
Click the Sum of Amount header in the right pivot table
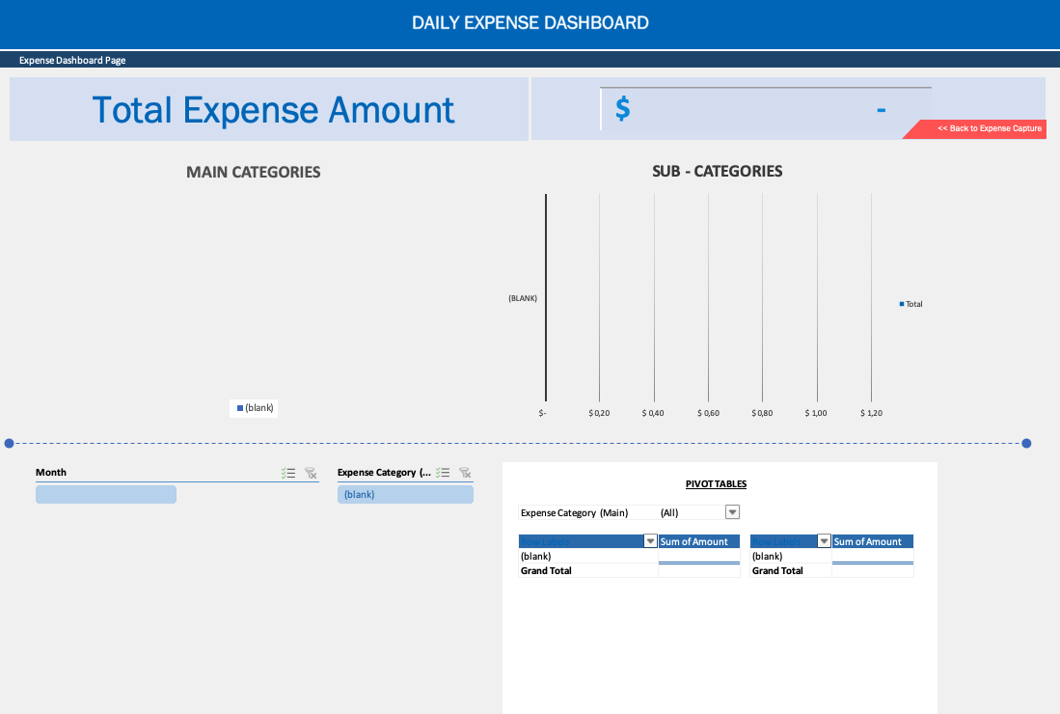point(872,541)
